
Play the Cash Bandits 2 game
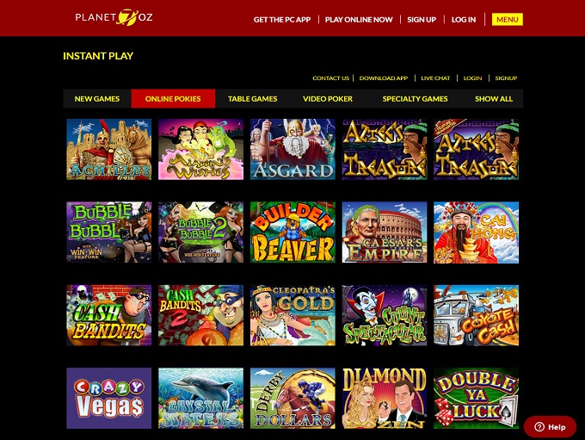coord(200,315)
